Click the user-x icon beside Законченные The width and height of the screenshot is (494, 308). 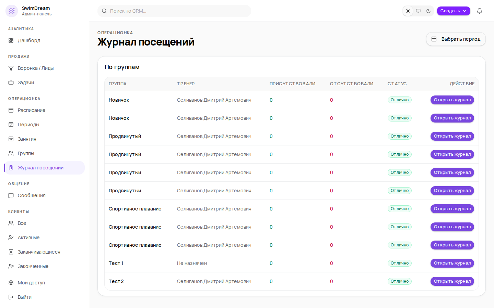pos(11,266)
